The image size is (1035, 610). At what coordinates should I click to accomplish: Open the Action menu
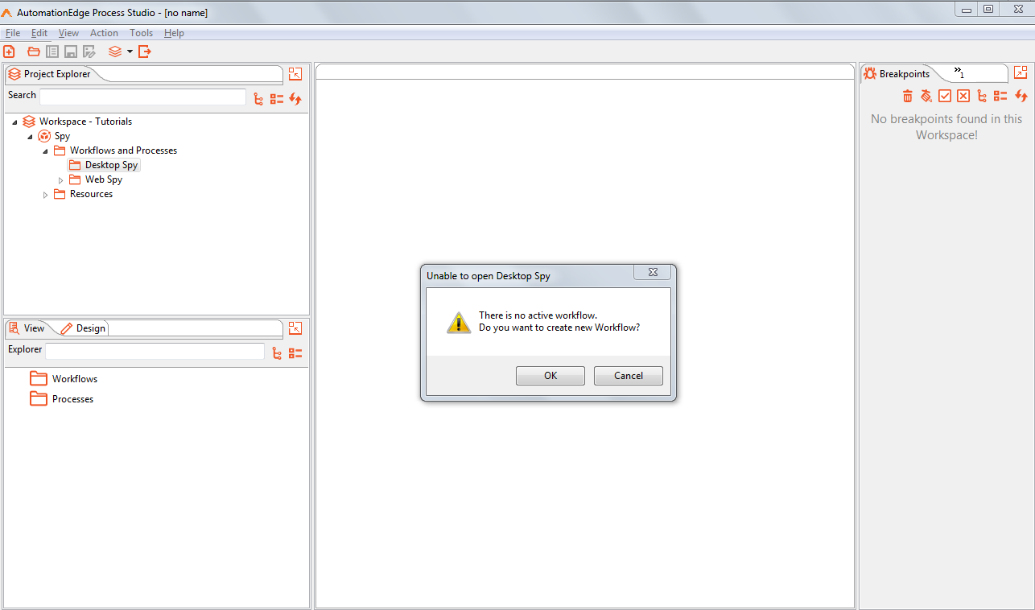tap(104, 33)
